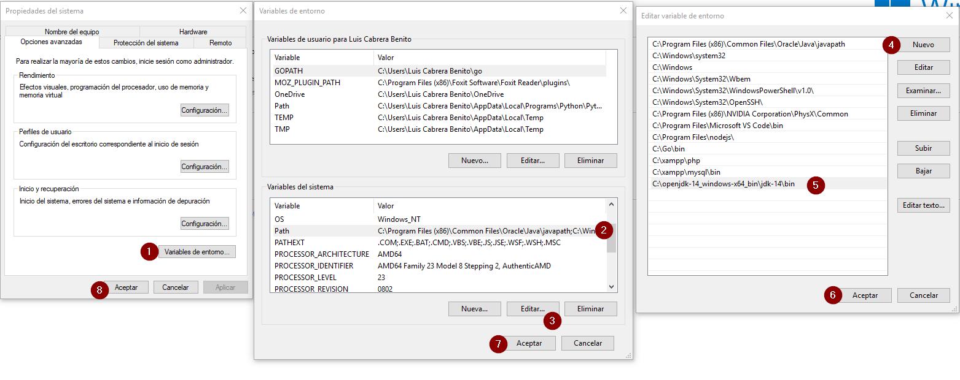The width and height of the screenshot is (960, 380).
Task: Select the GOPATH user variable row
Action: 438,71
